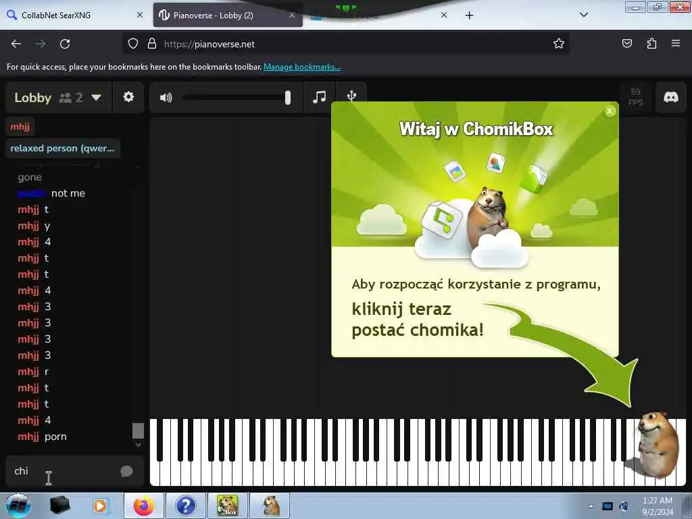692x519 pixels.
Task: Open the media player taskbar icon
Action: coord(100,505)
